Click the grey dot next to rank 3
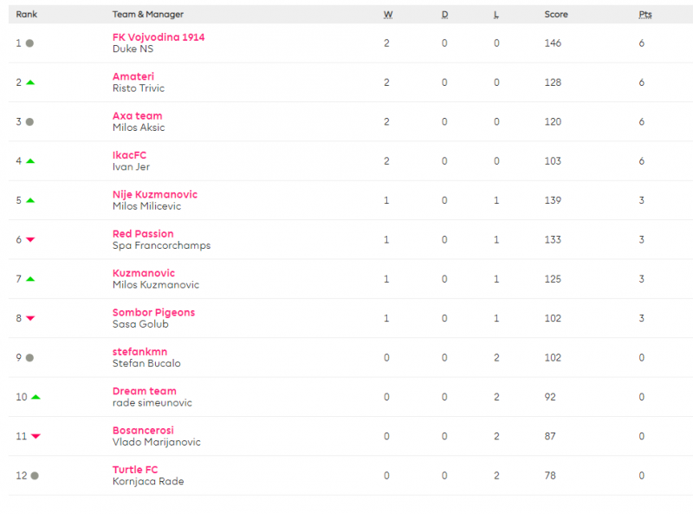This screenshot has width=693, height=514. pos(29,121)
